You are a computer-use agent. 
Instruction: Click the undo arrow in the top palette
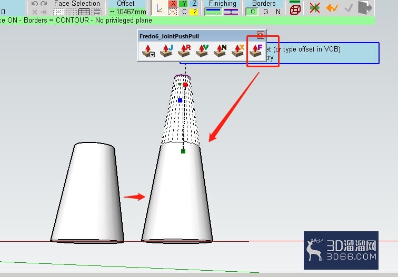[x=35, y=4]
